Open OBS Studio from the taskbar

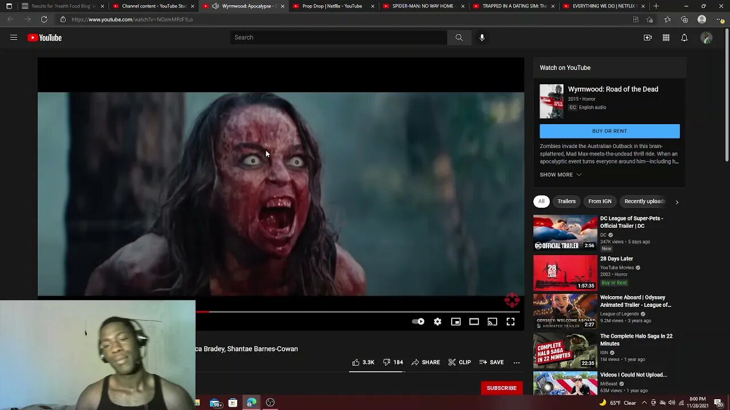270,403
